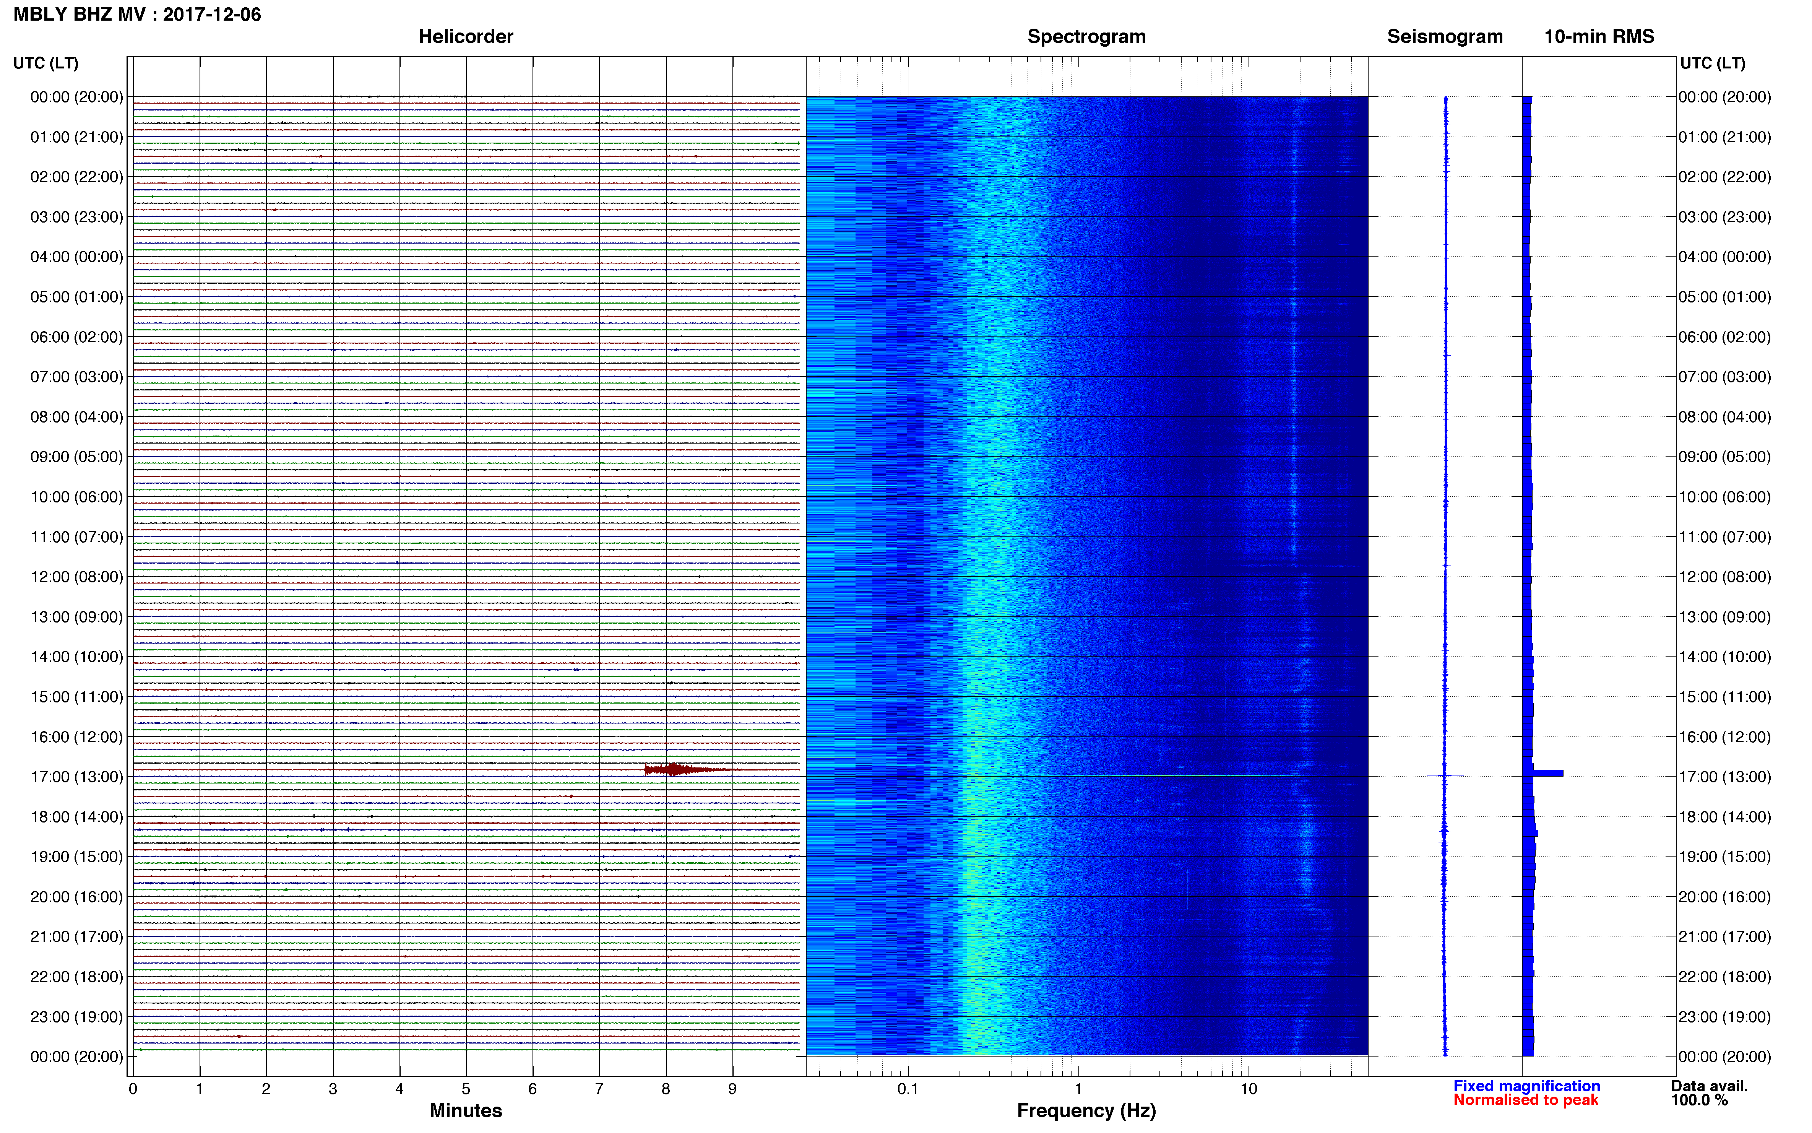Click the minute tick label '6'
This screenshot has height=1133, width=1812.
coord(533,1089)
